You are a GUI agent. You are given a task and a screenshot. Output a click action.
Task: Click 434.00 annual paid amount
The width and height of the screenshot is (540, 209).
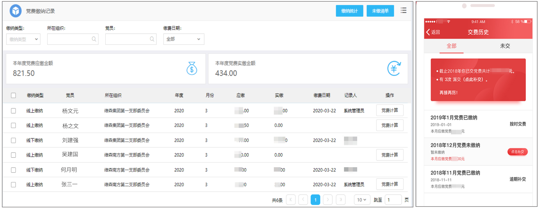pyautogui.click(x=226, y=73)
